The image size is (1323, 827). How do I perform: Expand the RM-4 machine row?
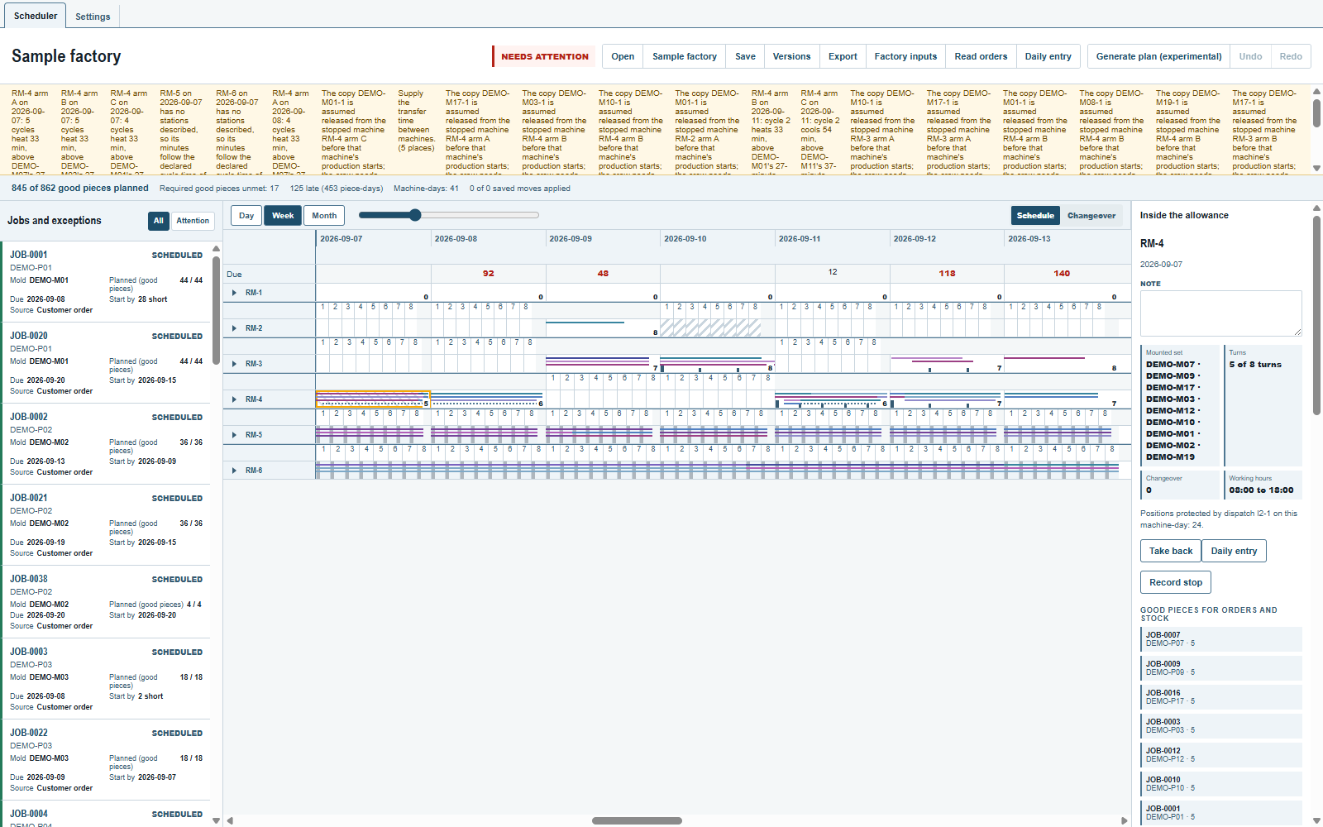[235, 399]
